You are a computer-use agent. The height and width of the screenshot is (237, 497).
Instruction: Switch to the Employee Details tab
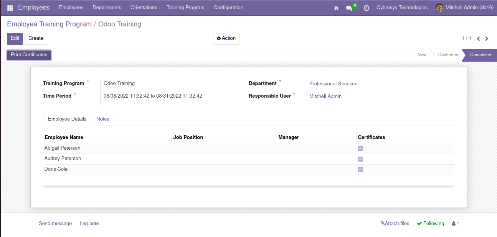click(x=67, y=119)
